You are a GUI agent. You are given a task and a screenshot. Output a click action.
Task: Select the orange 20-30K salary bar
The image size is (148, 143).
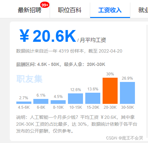click(110, 91)
